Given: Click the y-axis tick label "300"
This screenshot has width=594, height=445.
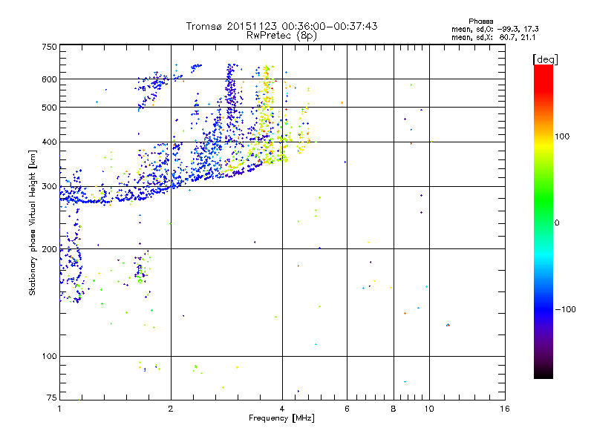Looking at the screenshot, I should click(x=49, y=187).
